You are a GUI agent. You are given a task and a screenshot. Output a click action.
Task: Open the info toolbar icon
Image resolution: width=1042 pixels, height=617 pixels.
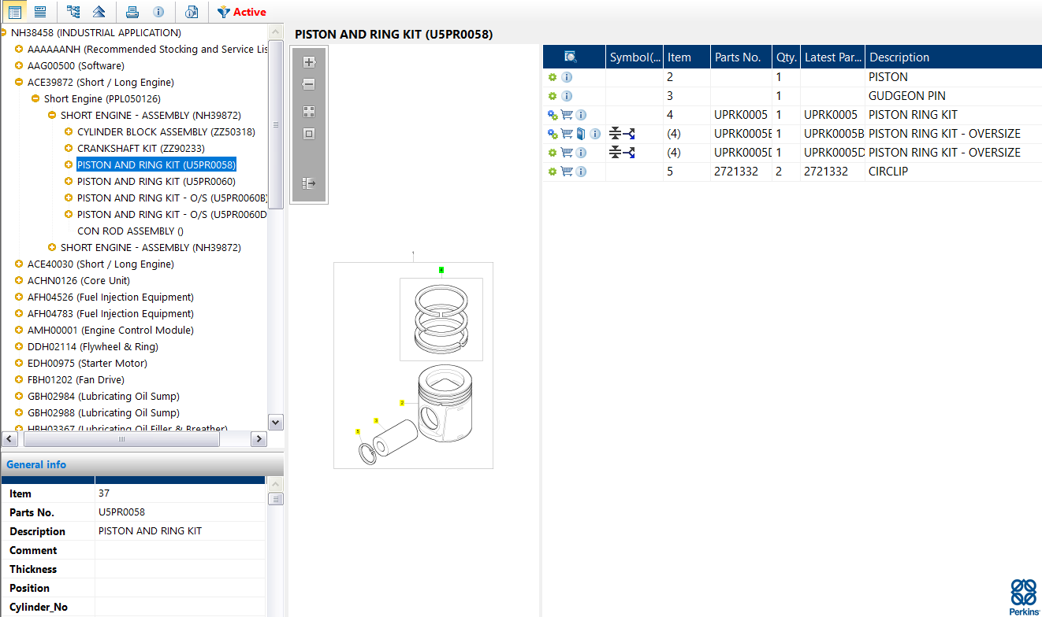click(158, 12)
